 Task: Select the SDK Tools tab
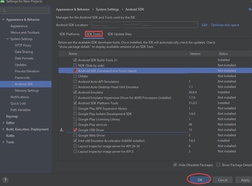click(94, 34)
